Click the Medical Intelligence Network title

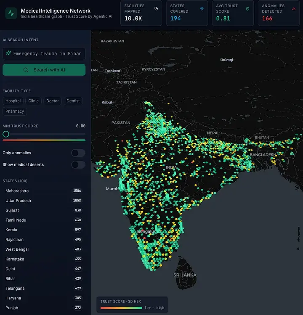[x=56, y=11]
